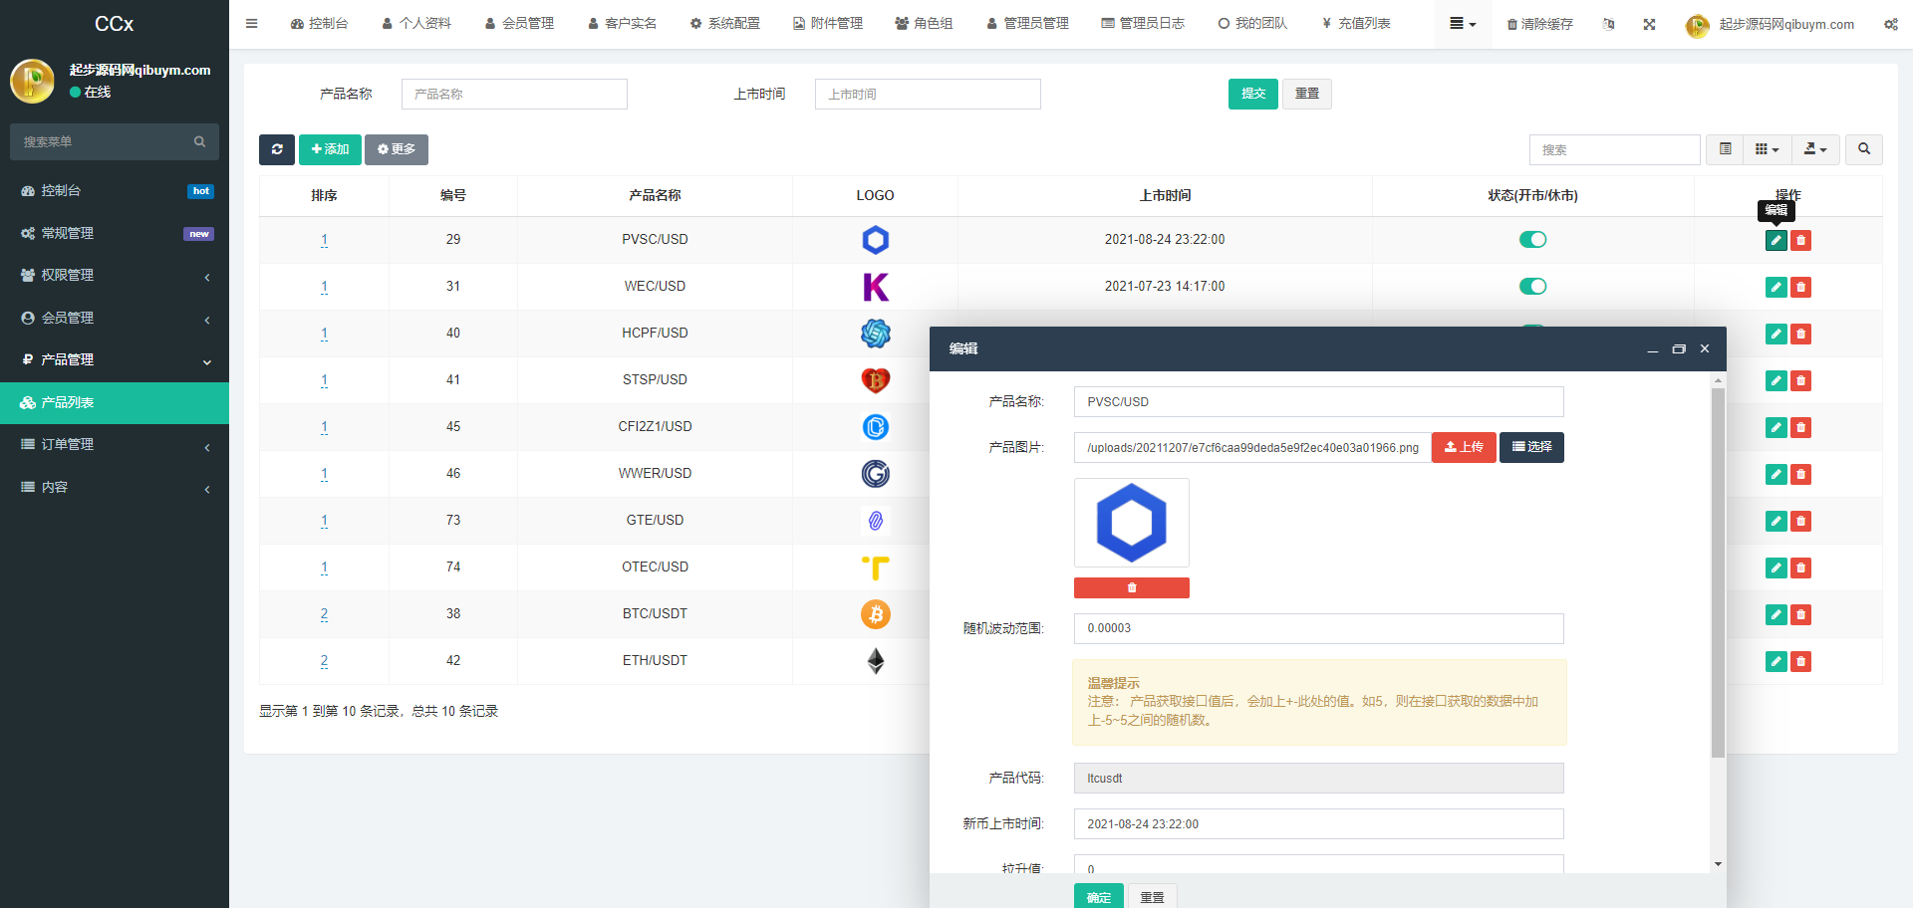Toggle PVSC/USD market status switch
Viewport: 1913px width, 908px height.
pos(1532,240)
